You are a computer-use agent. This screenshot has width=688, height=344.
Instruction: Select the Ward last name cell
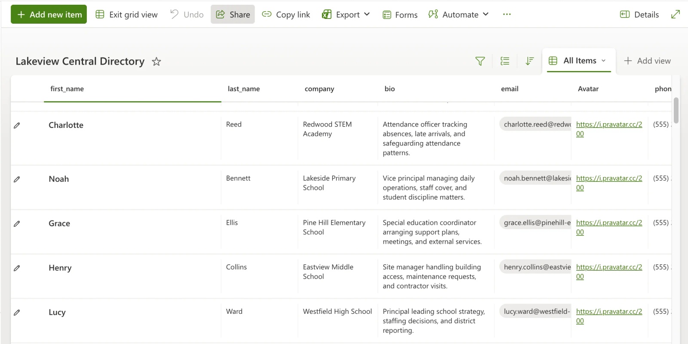(x=260, y=320)
